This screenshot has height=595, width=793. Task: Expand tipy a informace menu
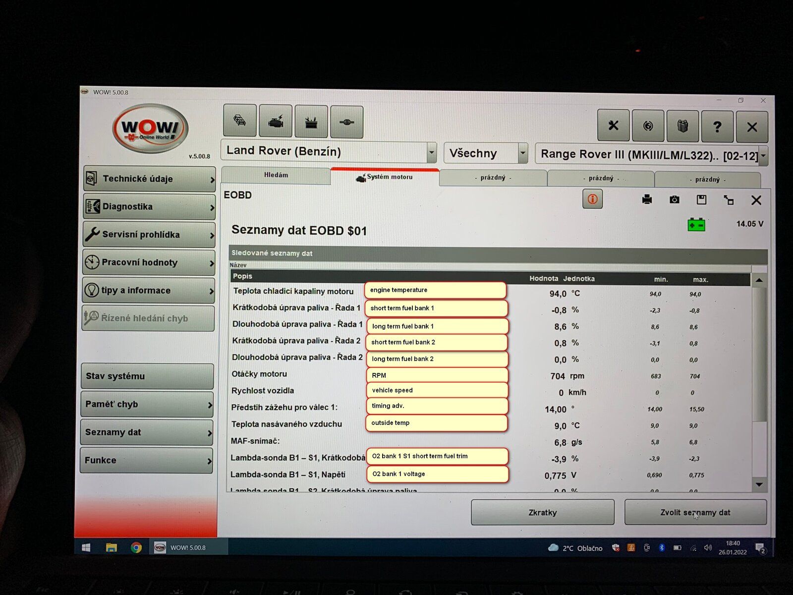[x=148, y=291]
